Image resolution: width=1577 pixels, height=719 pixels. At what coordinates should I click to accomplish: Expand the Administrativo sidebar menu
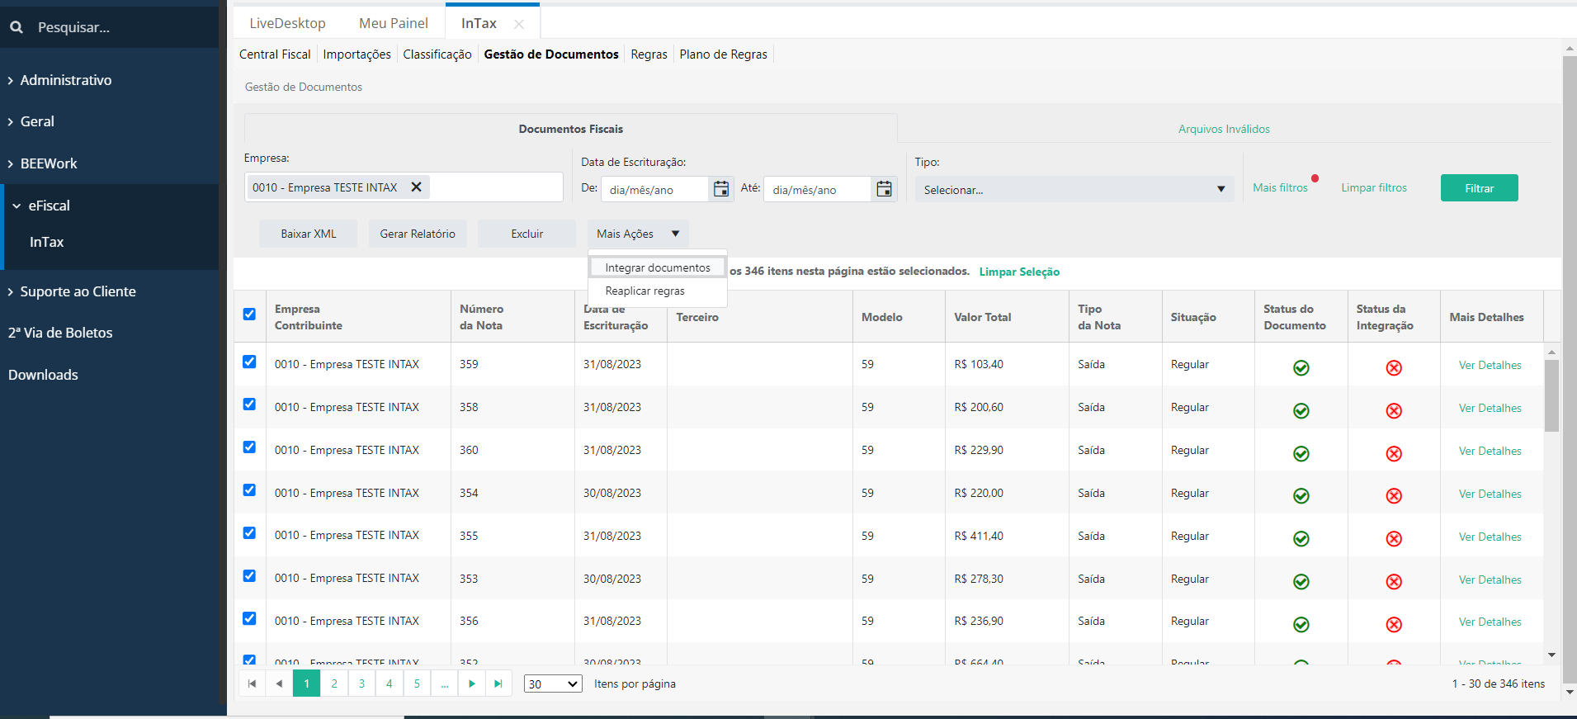[66, 80]
